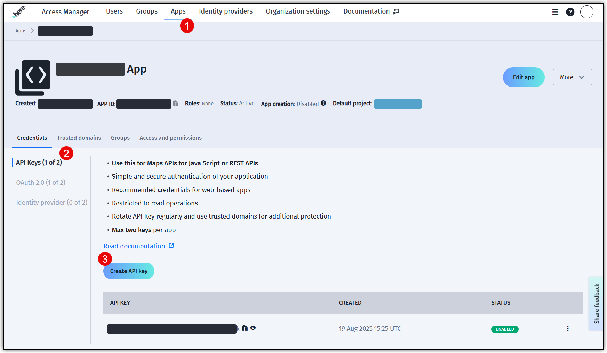This screenshot has height=353, width=607.
Task: Expand the More dropdown
Action: 572,77
